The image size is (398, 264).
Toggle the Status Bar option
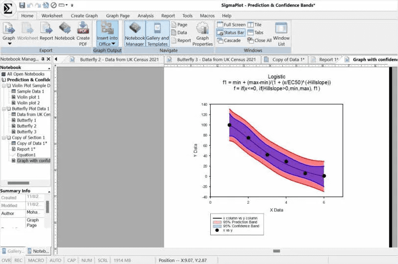pyautogui.click(x=230, y=33)
